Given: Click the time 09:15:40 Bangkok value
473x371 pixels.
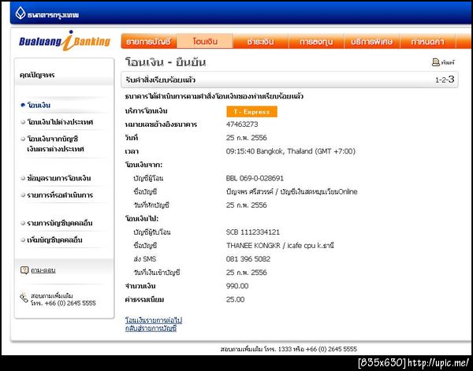Looking at the screenshot, I should 290,151.
